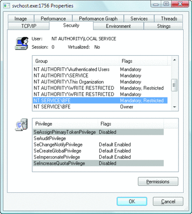192x214 pixels.
Task: Switch to the Services tab
Action: pyautogui.click(x=139, y=19)
